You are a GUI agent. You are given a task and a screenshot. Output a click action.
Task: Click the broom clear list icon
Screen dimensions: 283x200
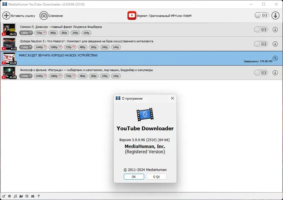(x=4, y=196)
